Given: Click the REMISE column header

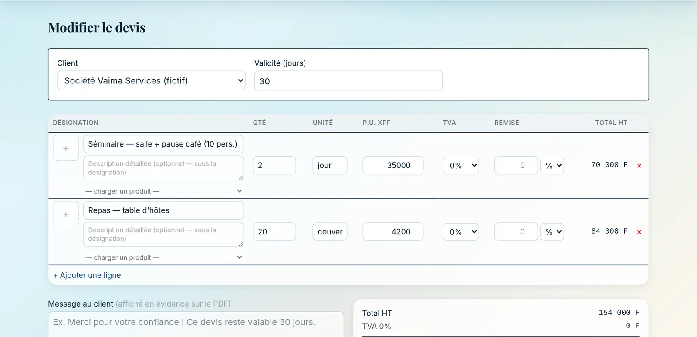Looking at the screenshot, I should pos(507,123).
